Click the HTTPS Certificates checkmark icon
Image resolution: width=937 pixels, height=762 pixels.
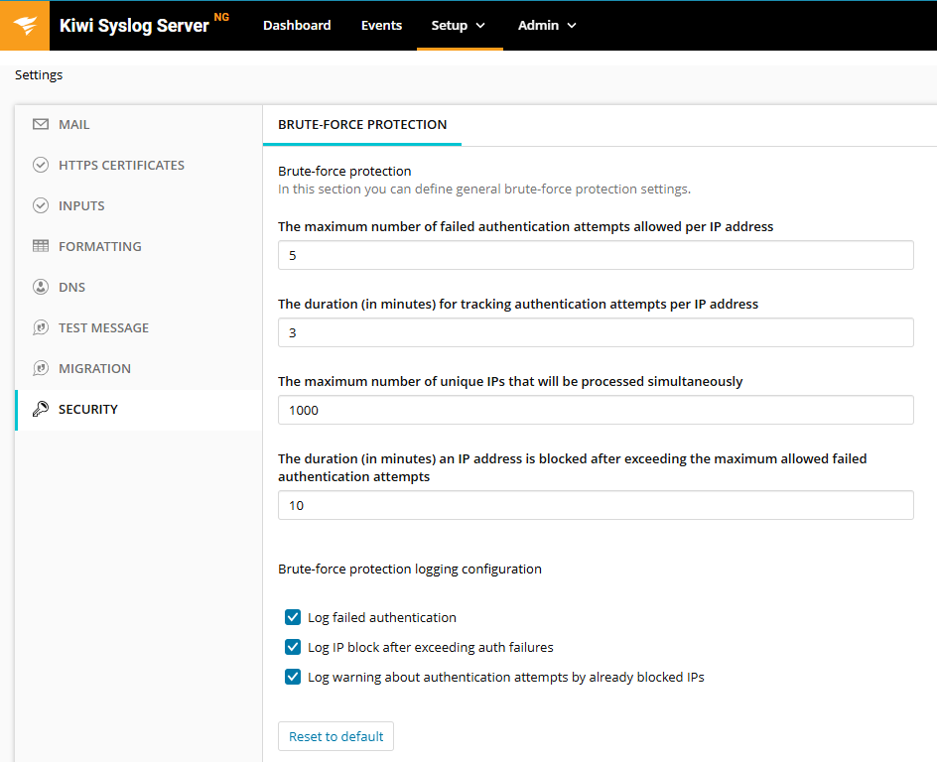[41, 166]
